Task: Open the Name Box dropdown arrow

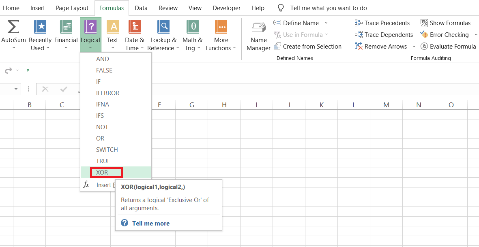Action: [x=16, y=89]
